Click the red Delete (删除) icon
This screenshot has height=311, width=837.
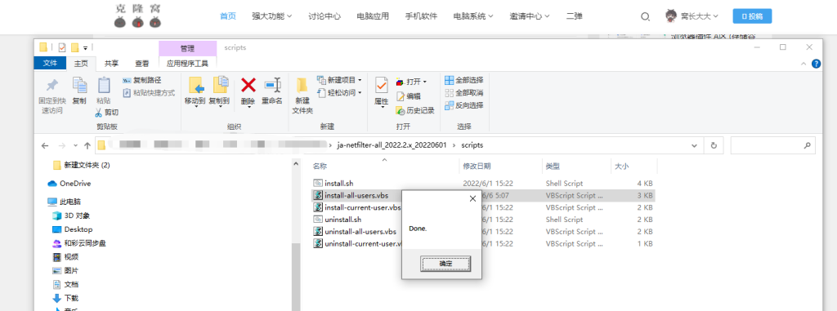(248, 86)
